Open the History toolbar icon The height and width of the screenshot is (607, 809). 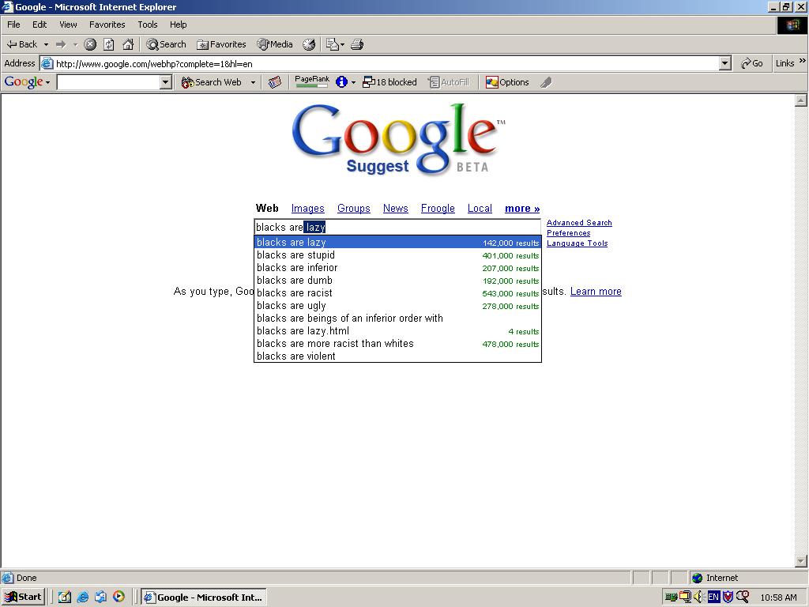(x=309, y=44)
